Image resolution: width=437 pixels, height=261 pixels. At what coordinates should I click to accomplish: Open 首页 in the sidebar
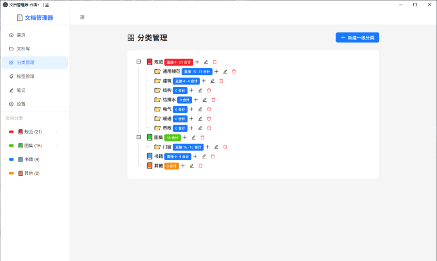point(35,35)
